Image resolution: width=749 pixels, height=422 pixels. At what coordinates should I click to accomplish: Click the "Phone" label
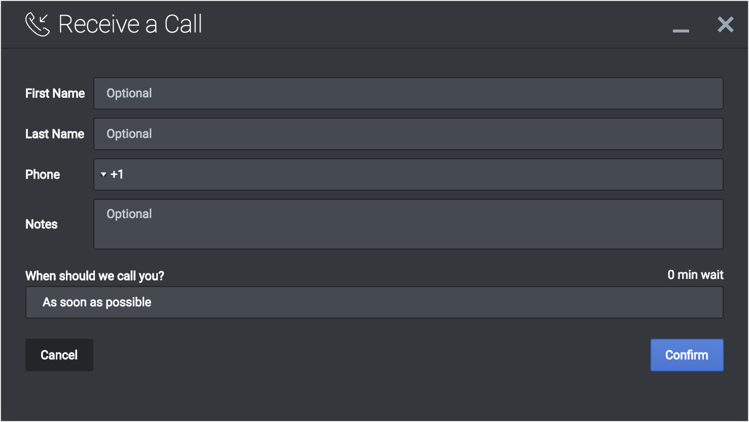coord(43,174)
